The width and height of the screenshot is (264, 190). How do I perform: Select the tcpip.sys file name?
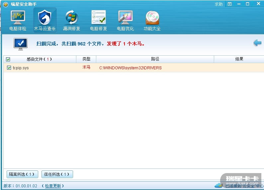click(21, 68)
